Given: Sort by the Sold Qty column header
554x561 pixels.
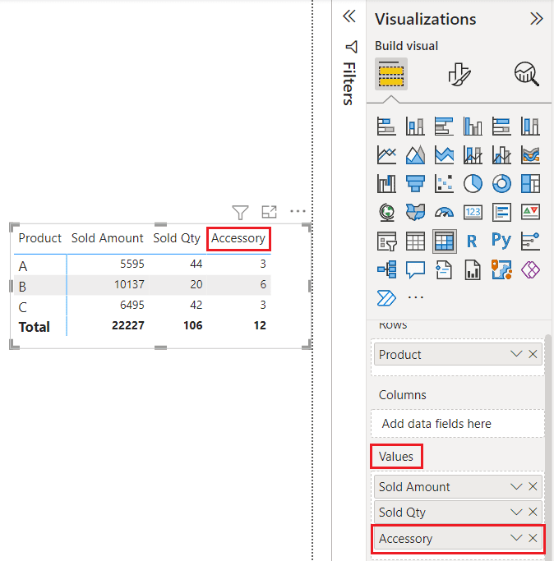Looking at the screenshot, I should [x=177, y=238].
